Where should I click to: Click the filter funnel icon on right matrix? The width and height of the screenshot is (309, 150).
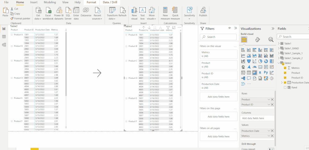(x=168, y=28)
